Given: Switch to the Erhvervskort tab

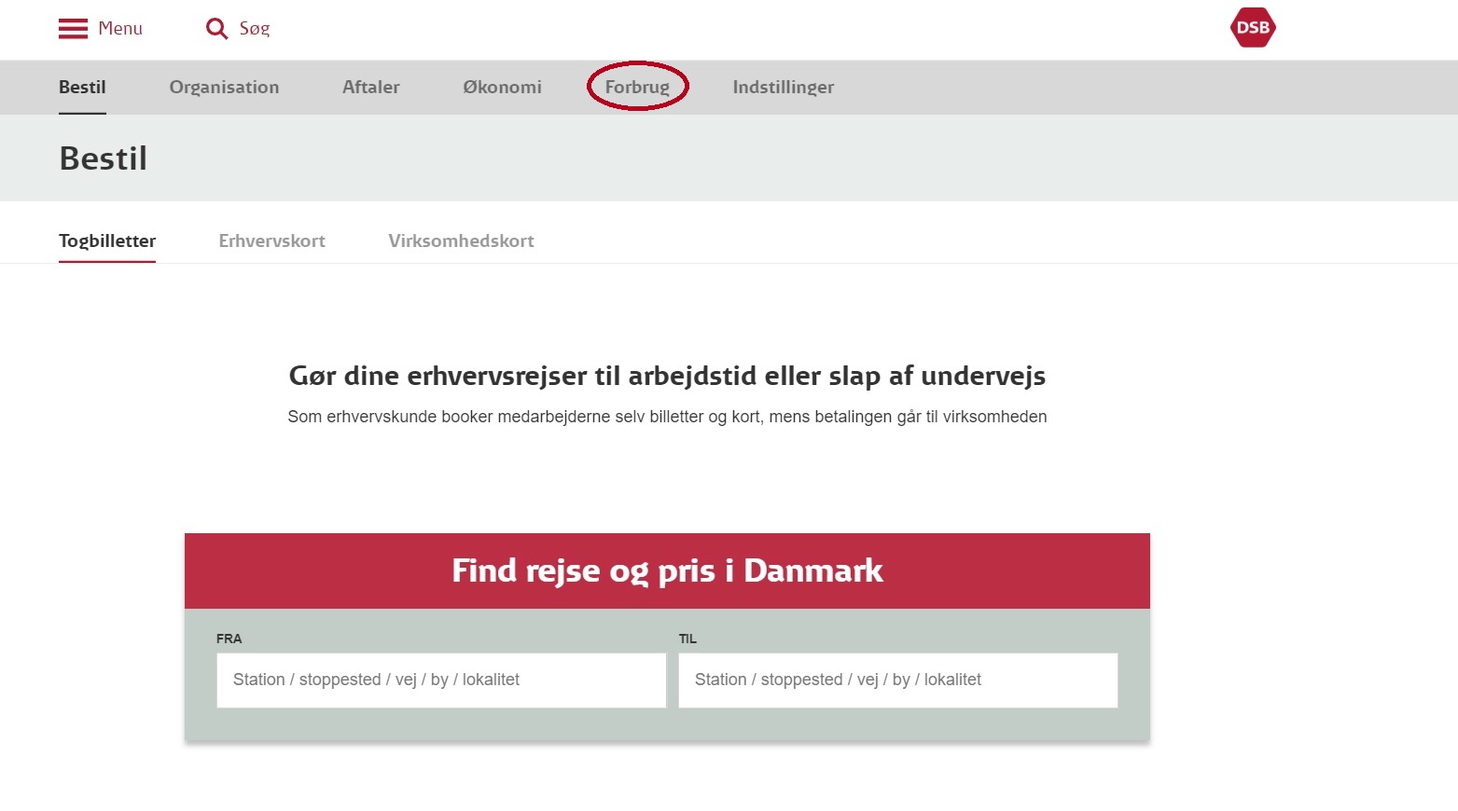Looking at the screenshot, I should (271, 241).
